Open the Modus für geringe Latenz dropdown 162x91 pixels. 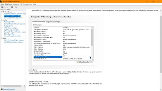point(90,57)
